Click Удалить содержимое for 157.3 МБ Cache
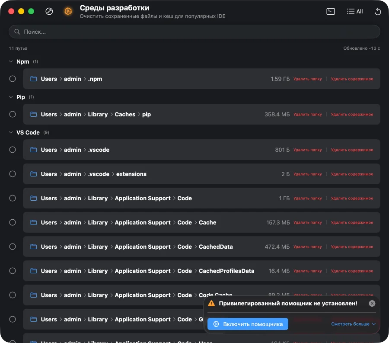This screenshot has width=389, height=343. coord(352,222)
